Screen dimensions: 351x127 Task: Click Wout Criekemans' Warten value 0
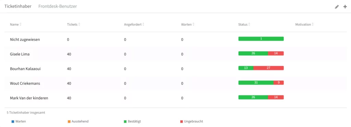pos(182,83)
